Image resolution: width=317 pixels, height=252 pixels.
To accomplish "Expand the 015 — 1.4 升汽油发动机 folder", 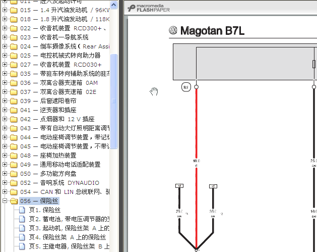I will (x=5, y=10).
